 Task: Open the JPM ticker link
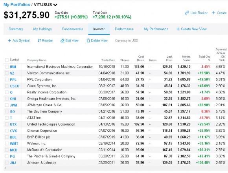(13, 105)
